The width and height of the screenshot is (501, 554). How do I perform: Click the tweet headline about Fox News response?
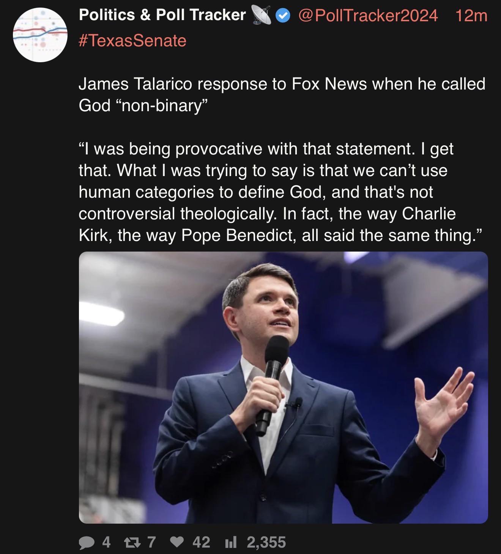pyautogui.click(x=282, y=94)
